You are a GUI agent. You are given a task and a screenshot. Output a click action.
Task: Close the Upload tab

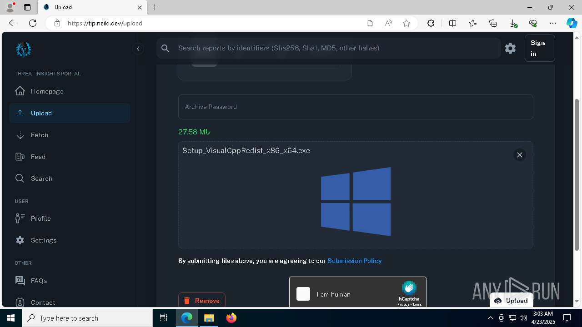pos(140,7)
